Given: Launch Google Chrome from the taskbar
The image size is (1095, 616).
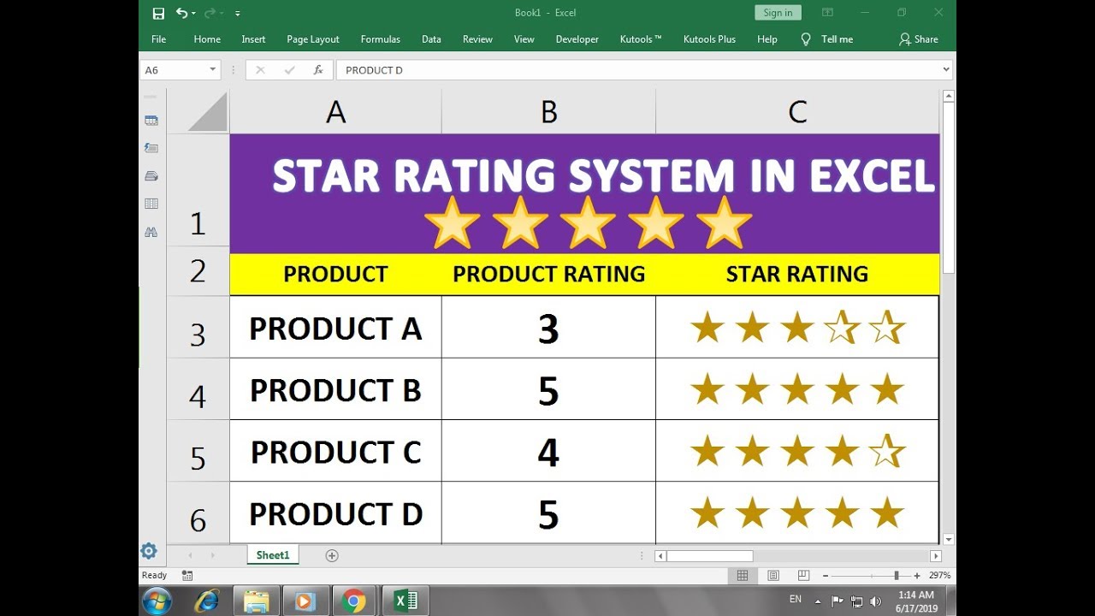Looking at the screenshot, I should [x=353, y=601].
